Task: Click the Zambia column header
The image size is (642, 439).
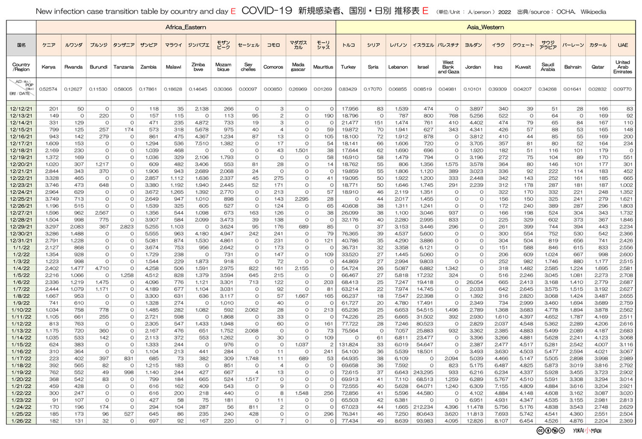Action: click(x=148, y=67)
